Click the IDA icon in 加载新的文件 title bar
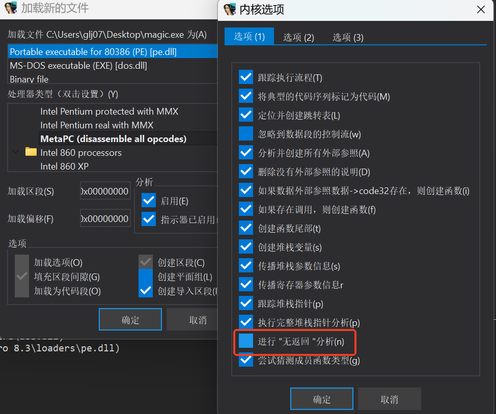This screenshot has width=496, height=414. [10, 8]
